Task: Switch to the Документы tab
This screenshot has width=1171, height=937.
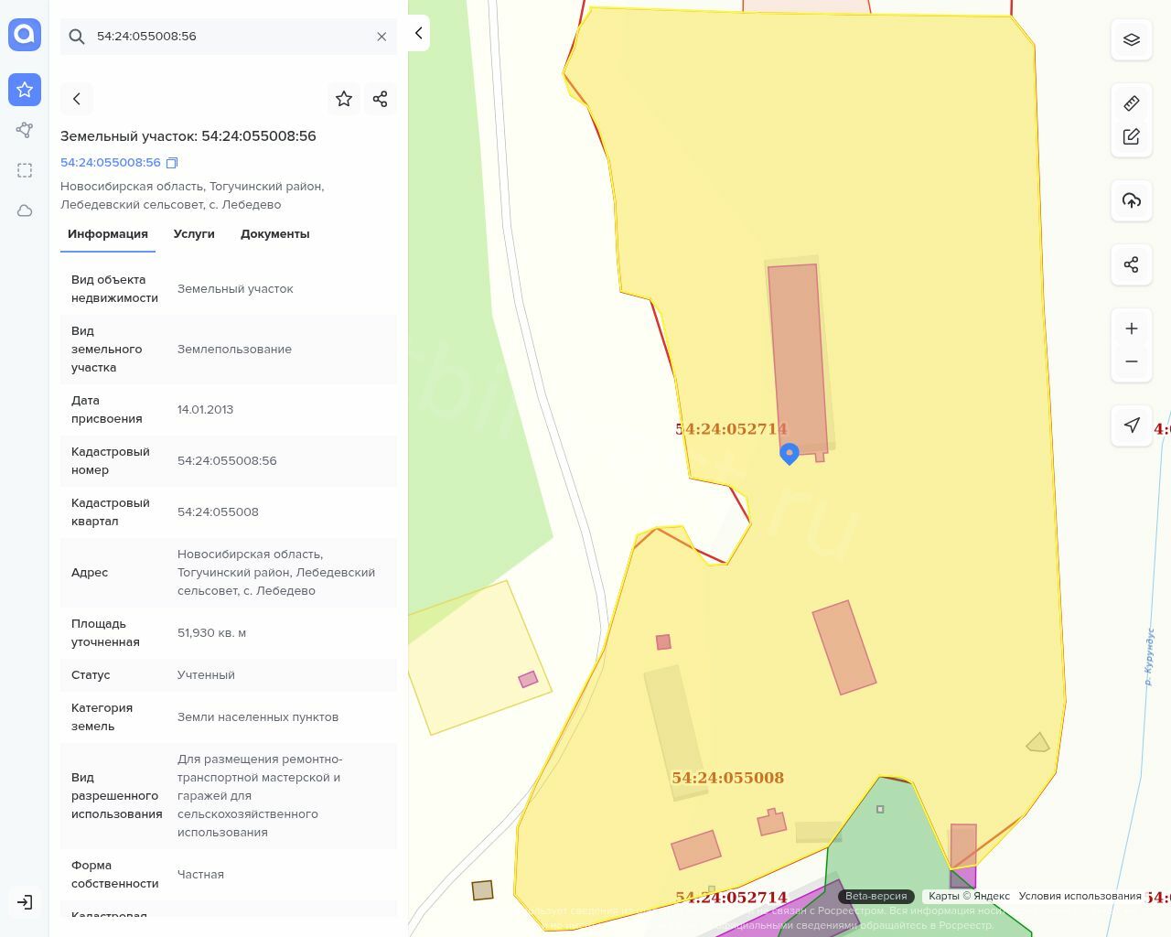Action: pos(274,234)
